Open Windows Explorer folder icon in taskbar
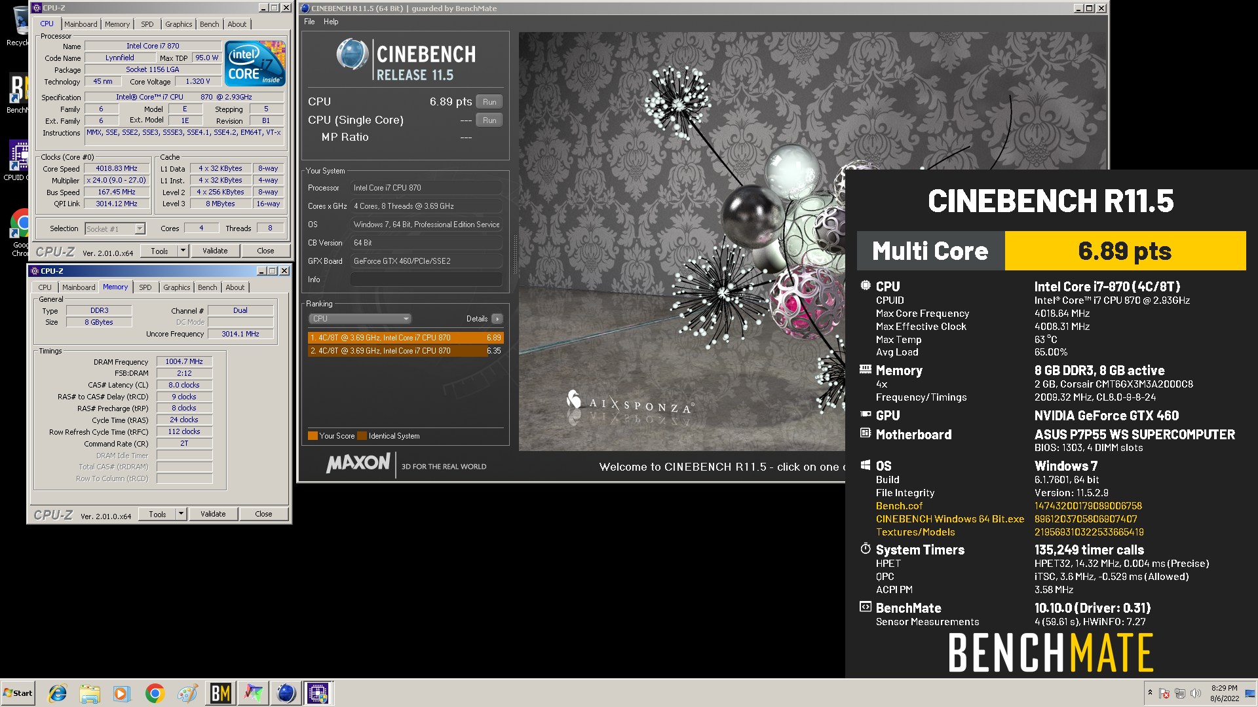 pyautogui.click(x=90, y=693)
